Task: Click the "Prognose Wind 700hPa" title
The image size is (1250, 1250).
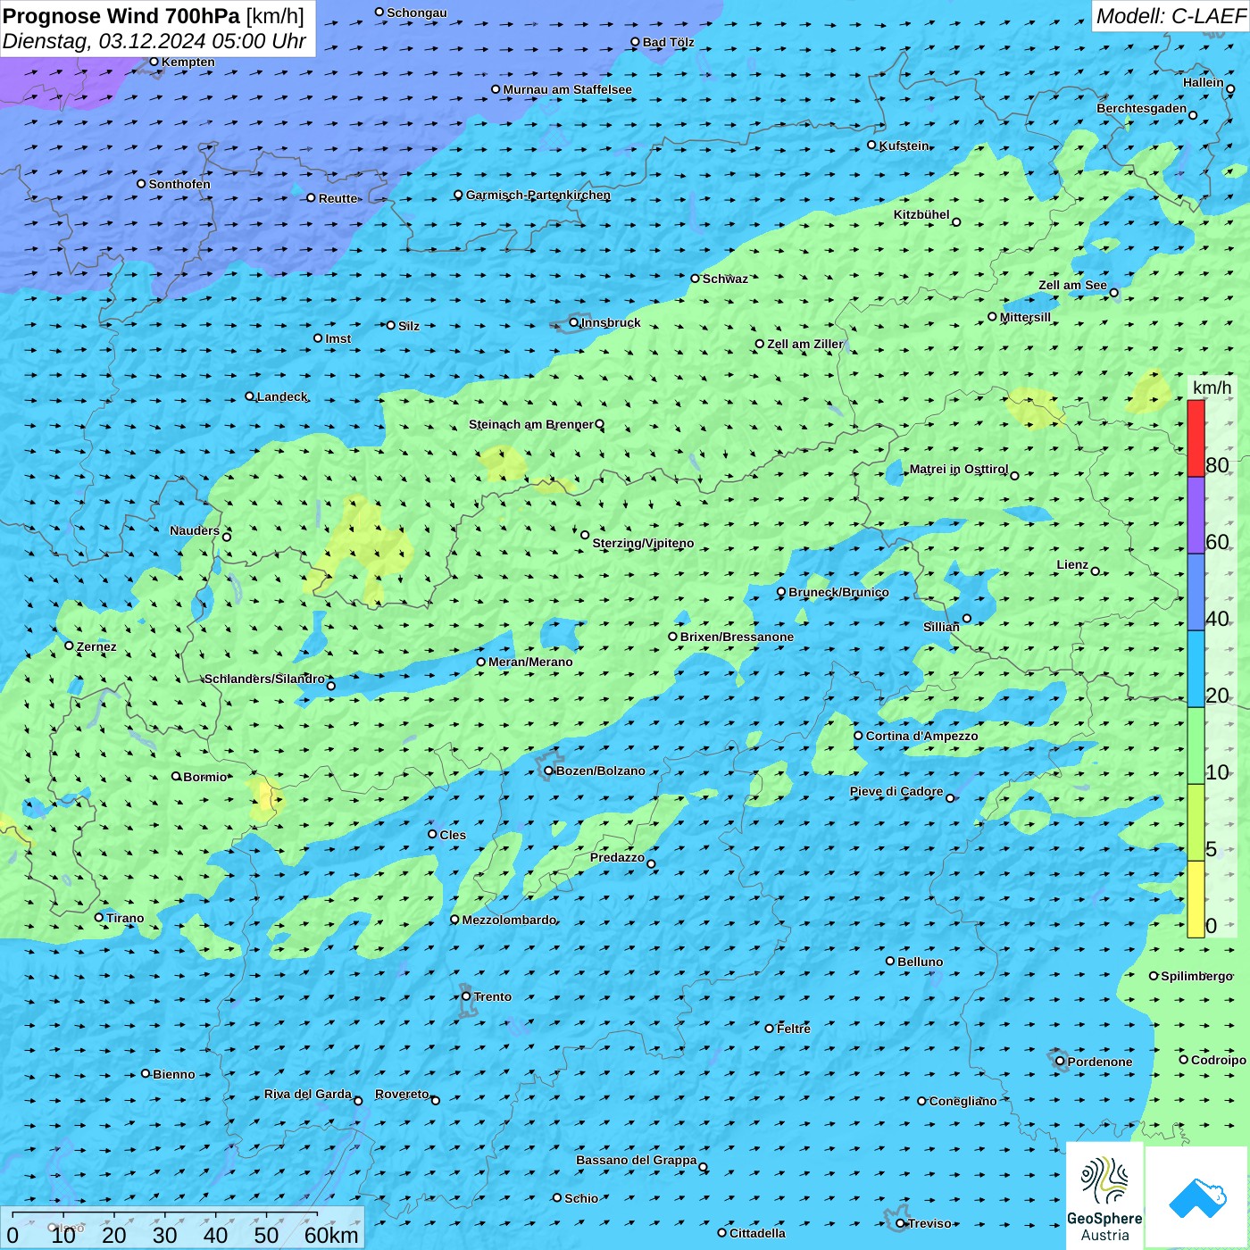Action: click(x=122, y=16)
